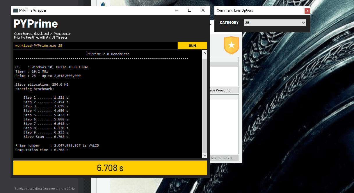Click the large 6.708 s result banner
This screenshot has height=193, width=354.
[110, 168]
